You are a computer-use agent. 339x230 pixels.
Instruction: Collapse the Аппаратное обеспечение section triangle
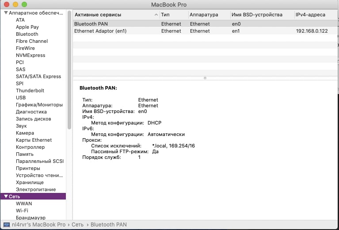(6, 13)
